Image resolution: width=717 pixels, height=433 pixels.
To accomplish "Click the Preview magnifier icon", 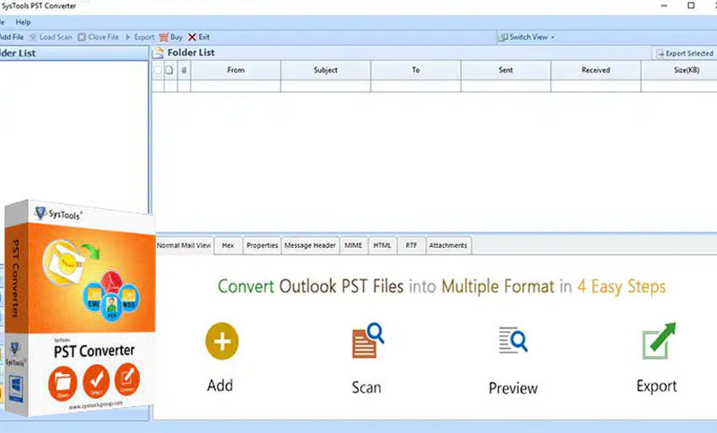I will pyautogui.click(x=513, y=340).
